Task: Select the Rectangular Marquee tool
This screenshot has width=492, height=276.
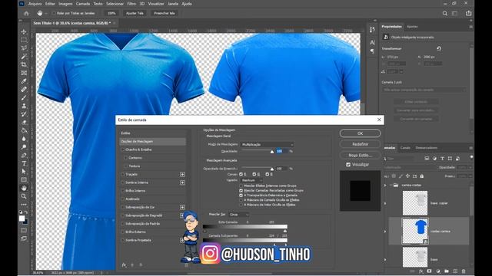Action: coord(24,40)
